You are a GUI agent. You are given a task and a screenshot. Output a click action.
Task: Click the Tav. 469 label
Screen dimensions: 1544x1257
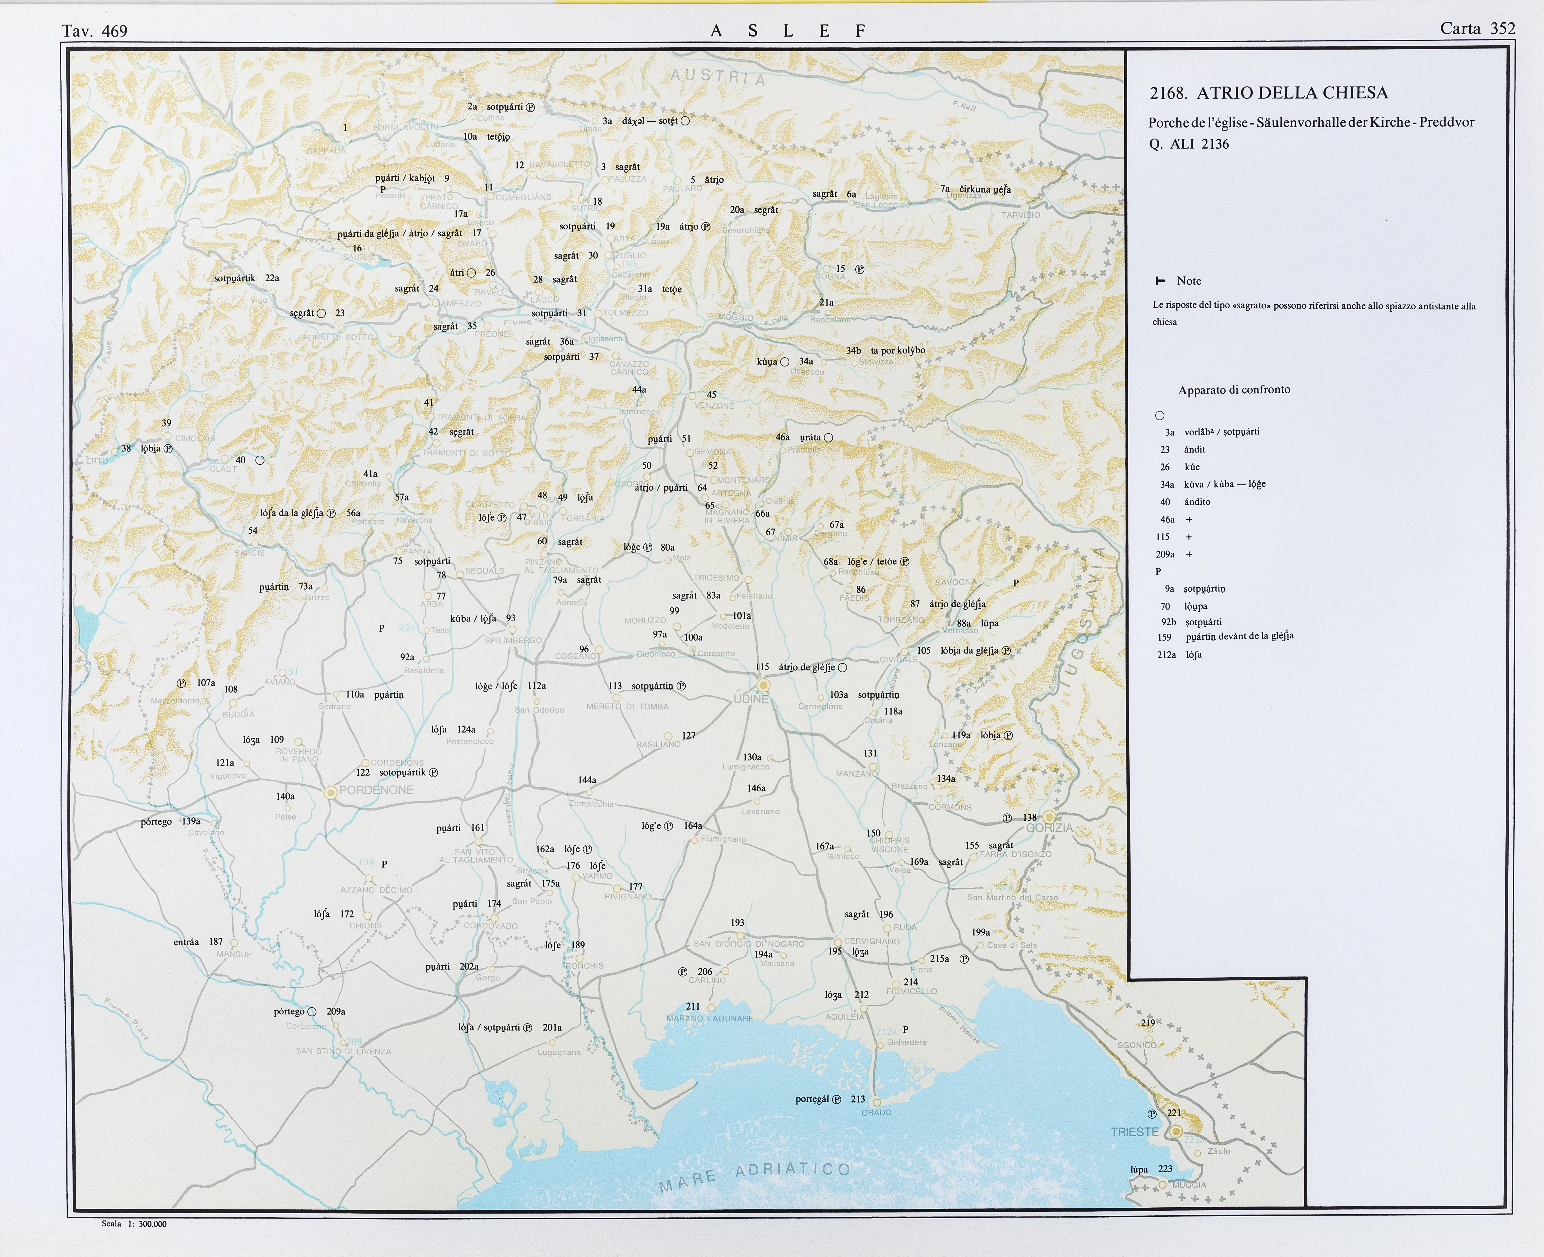(x=95, y=31)
